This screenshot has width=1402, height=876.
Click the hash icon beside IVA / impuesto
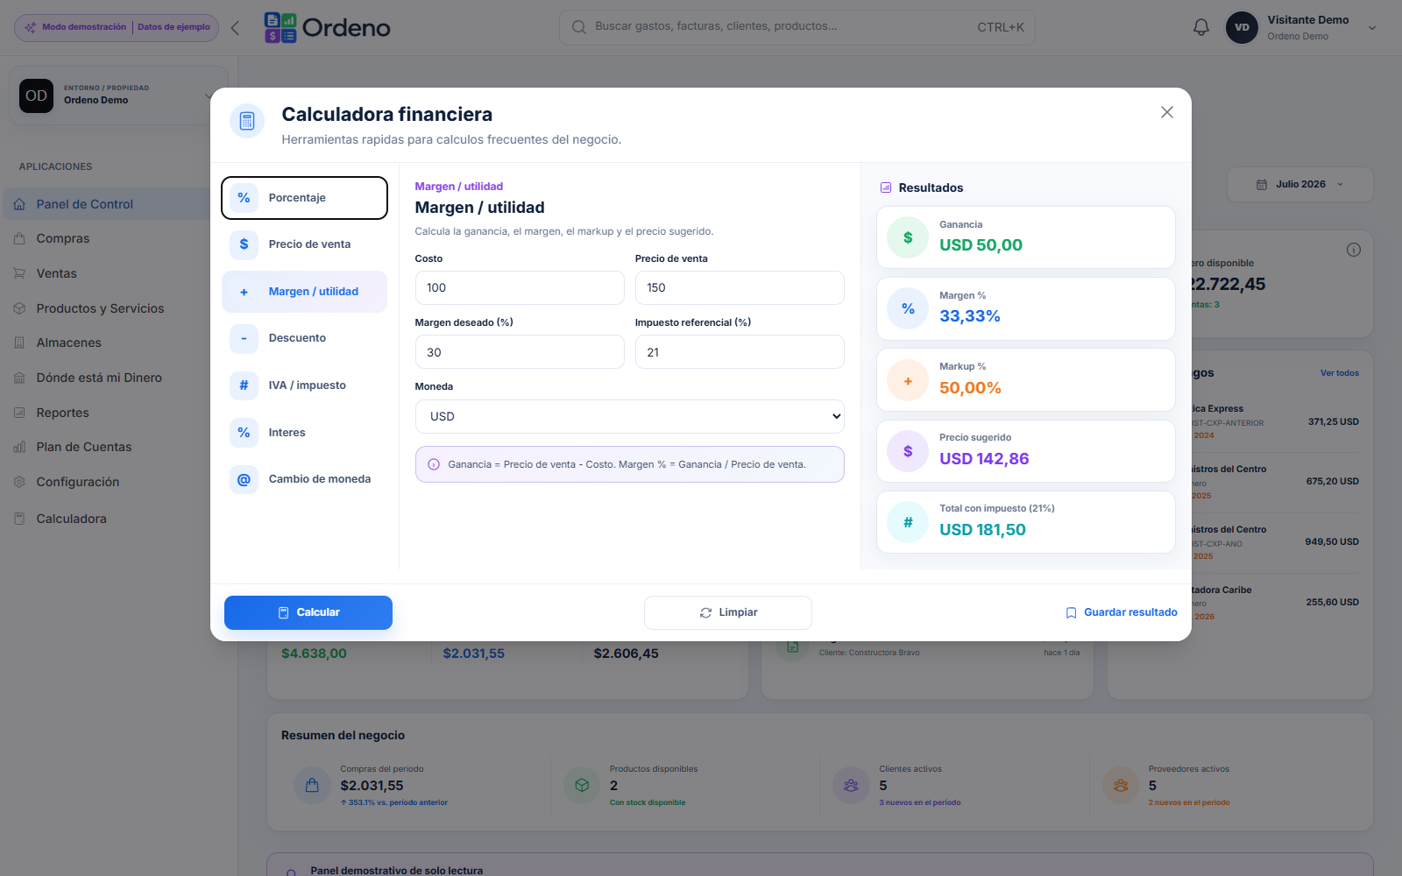[244, 385]
